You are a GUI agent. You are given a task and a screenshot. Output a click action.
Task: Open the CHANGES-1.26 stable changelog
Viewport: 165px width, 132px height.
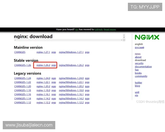point(23,65)
